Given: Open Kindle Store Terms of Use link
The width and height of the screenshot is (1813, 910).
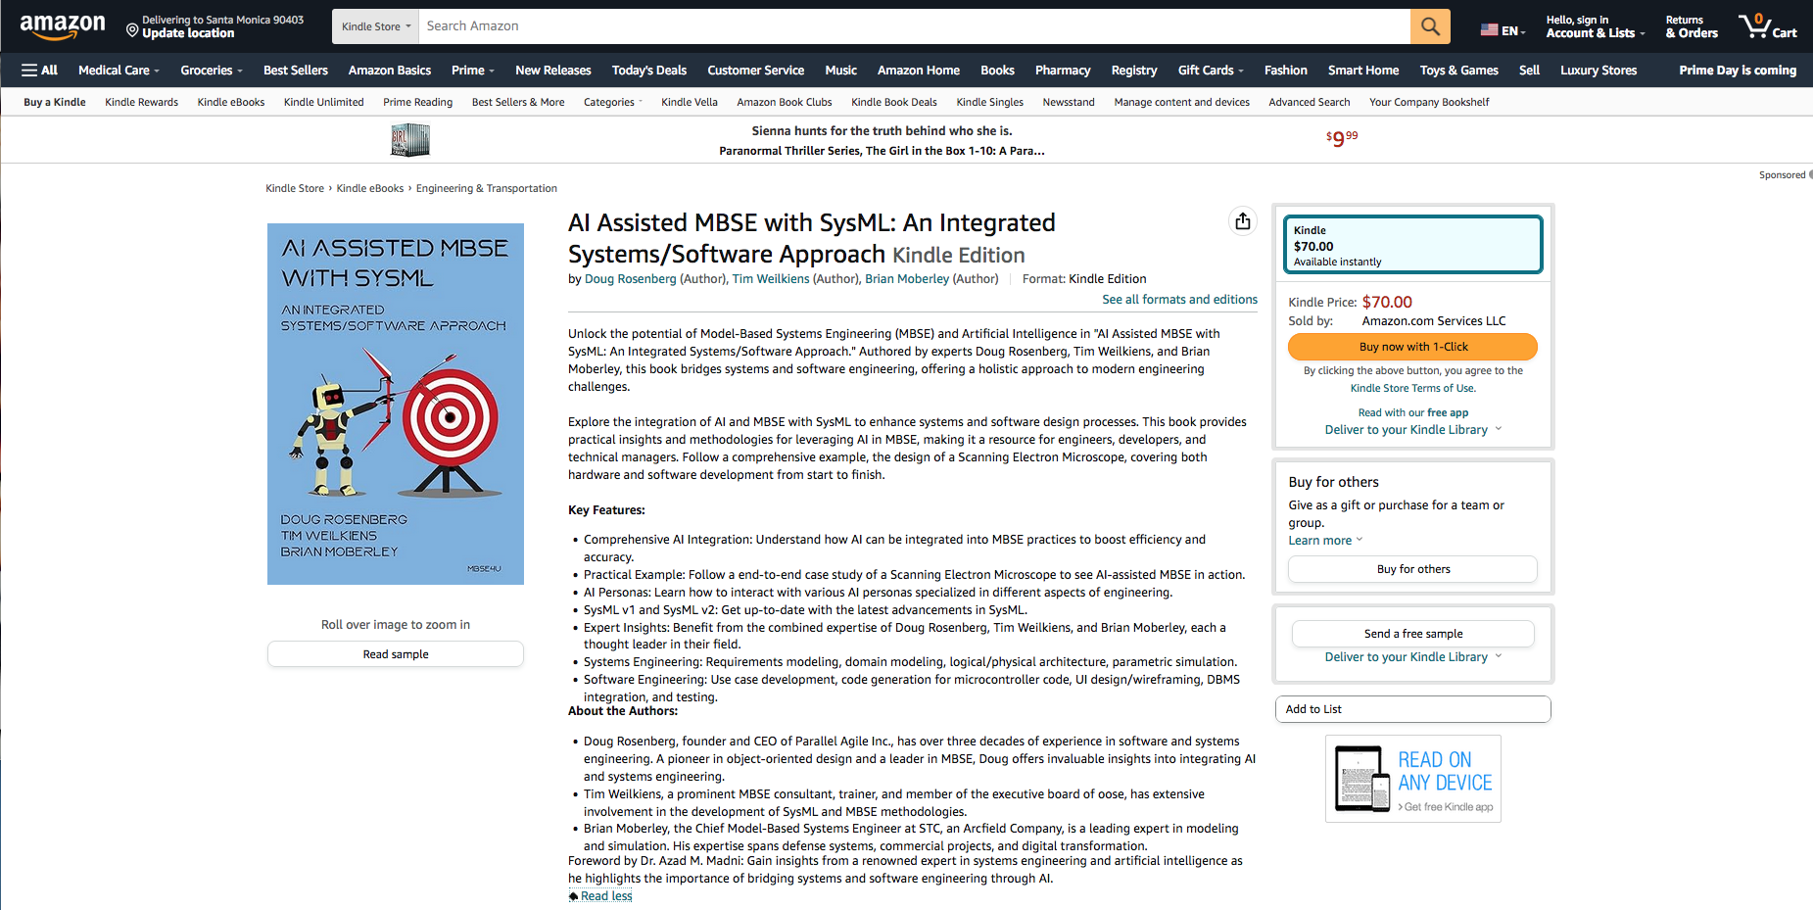Looking at the screenshot, I should (x=1413, y=389).
